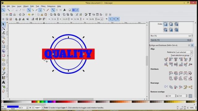The width and height of the screenshot is (198, 111).
Task: Open the Help menu
Action: click(59, 6)
